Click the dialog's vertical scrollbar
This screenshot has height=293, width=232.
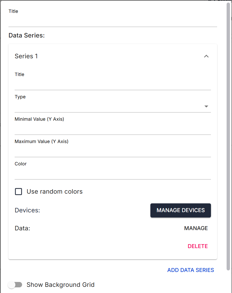(228, 136)
